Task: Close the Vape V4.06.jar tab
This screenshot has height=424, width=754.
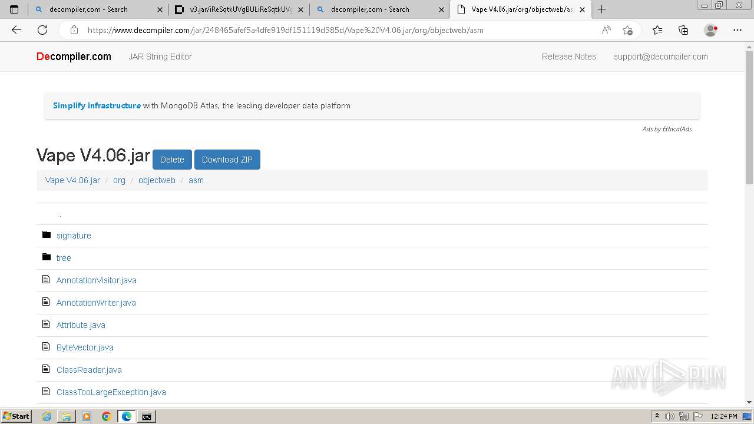Action: [x=582, y=9]
